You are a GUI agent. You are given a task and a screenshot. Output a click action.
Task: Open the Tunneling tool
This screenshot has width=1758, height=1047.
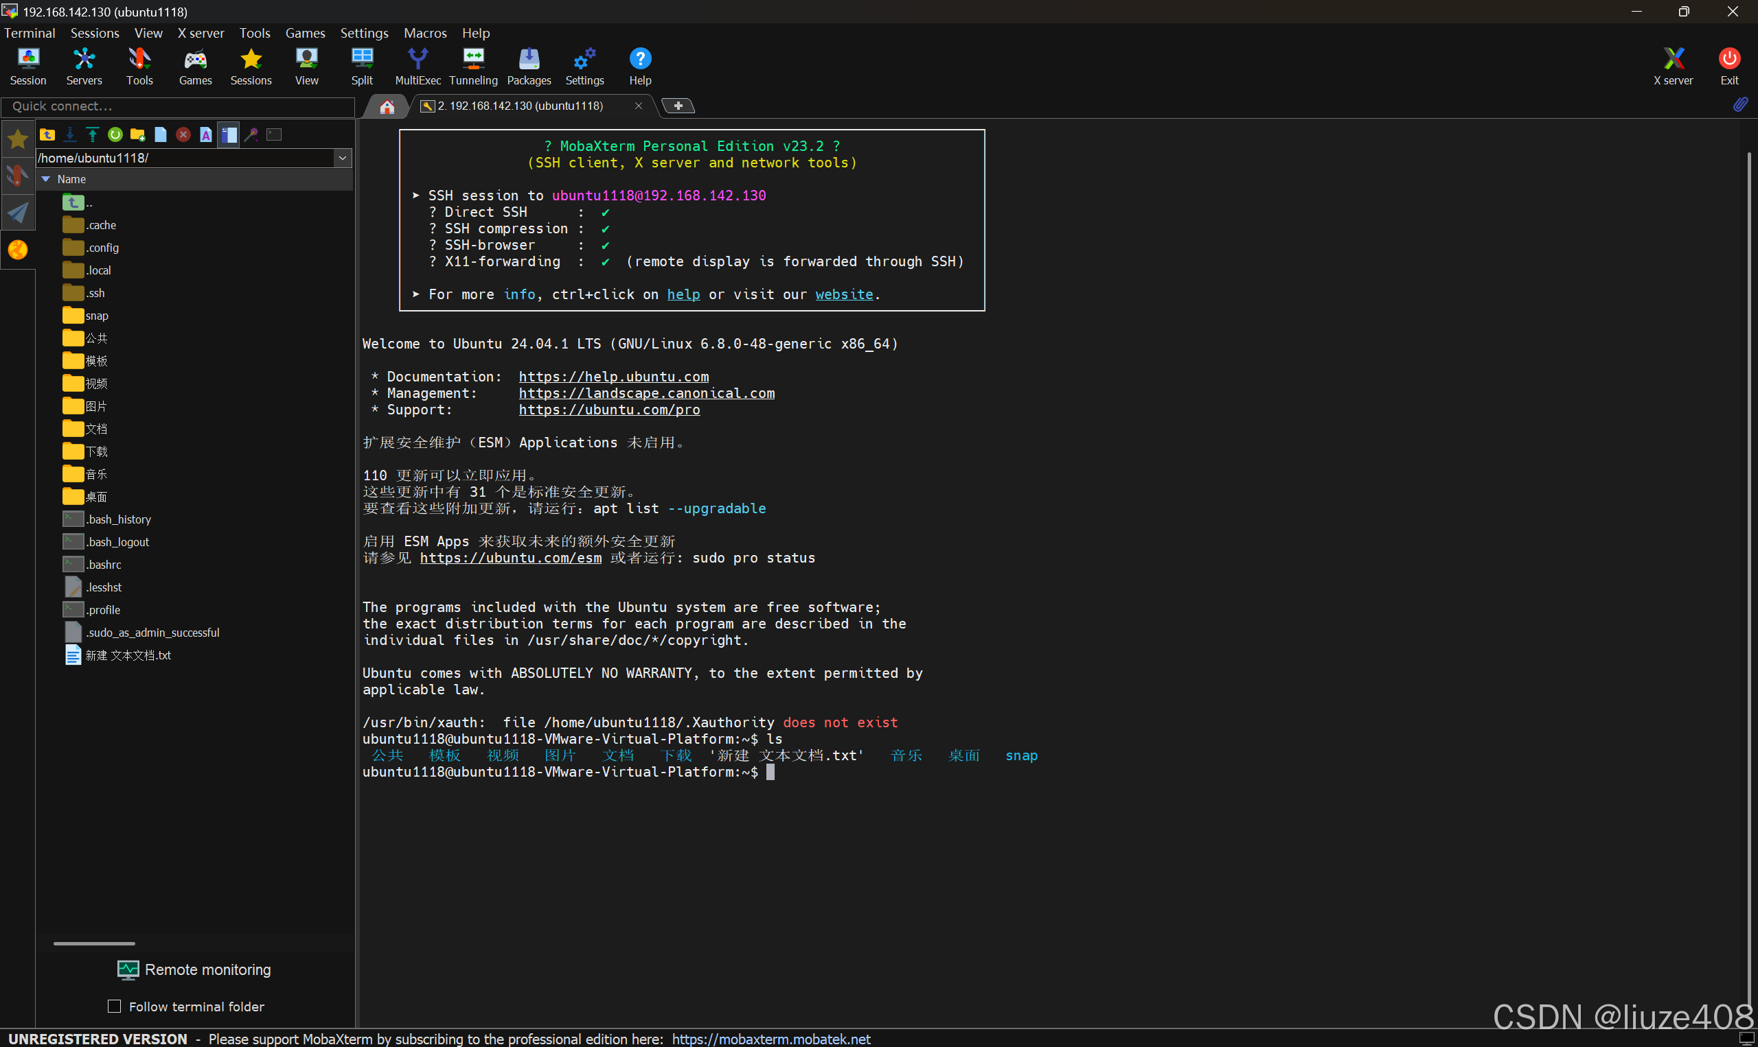click(x=473, y=67)
